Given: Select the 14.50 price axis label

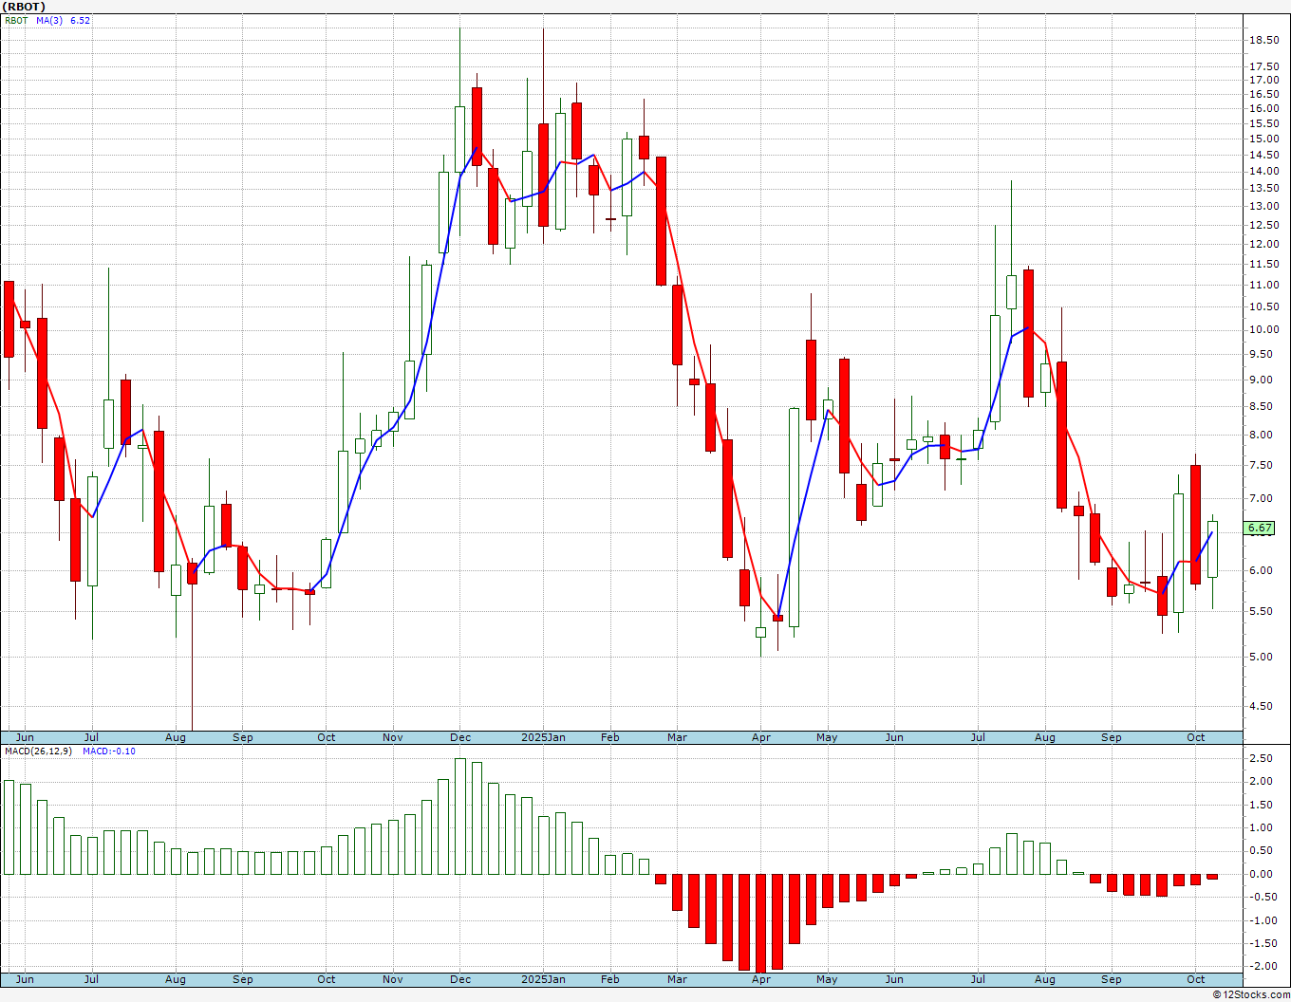Looking at the screenshot, I should [1263, 155].
